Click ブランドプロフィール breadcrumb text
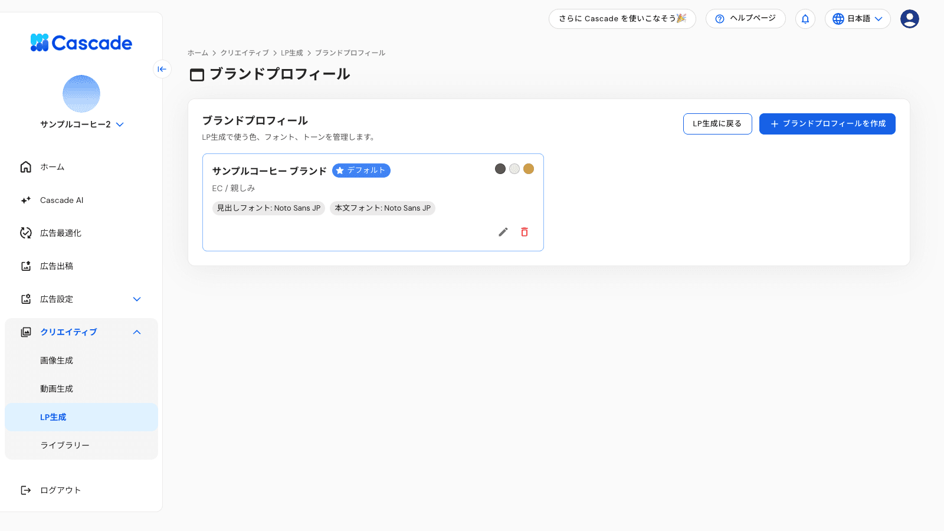The image size is (944, 531). point(350,53)
